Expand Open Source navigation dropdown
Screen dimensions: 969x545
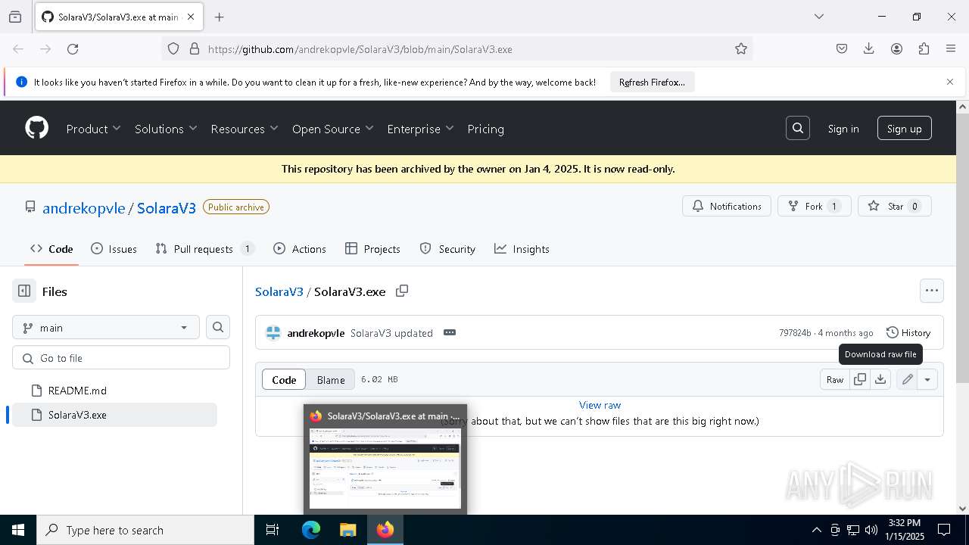coord(333,129)
